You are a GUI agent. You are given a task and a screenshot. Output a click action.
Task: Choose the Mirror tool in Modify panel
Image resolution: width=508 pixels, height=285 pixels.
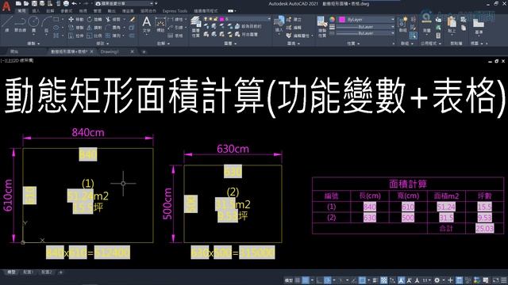[94, 28]
